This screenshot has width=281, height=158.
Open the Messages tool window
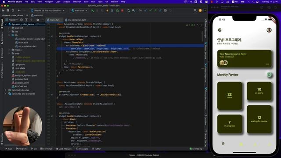pyautogui.click(x=82, y=149)
